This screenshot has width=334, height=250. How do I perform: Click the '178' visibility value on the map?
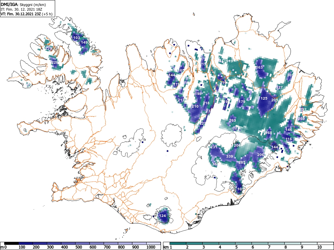(177, 84)
